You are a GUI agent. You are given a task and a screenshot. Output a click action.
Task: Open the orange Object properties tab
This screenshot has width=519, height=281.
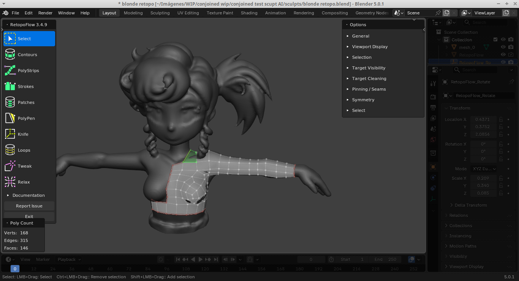point(433,167)
